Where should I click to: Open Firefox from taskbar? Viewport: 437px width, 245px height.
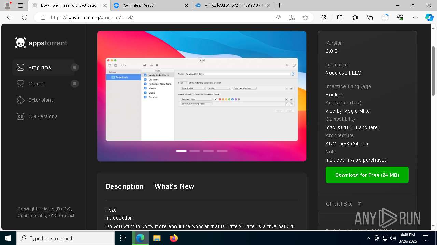click(x=174, y=238)
